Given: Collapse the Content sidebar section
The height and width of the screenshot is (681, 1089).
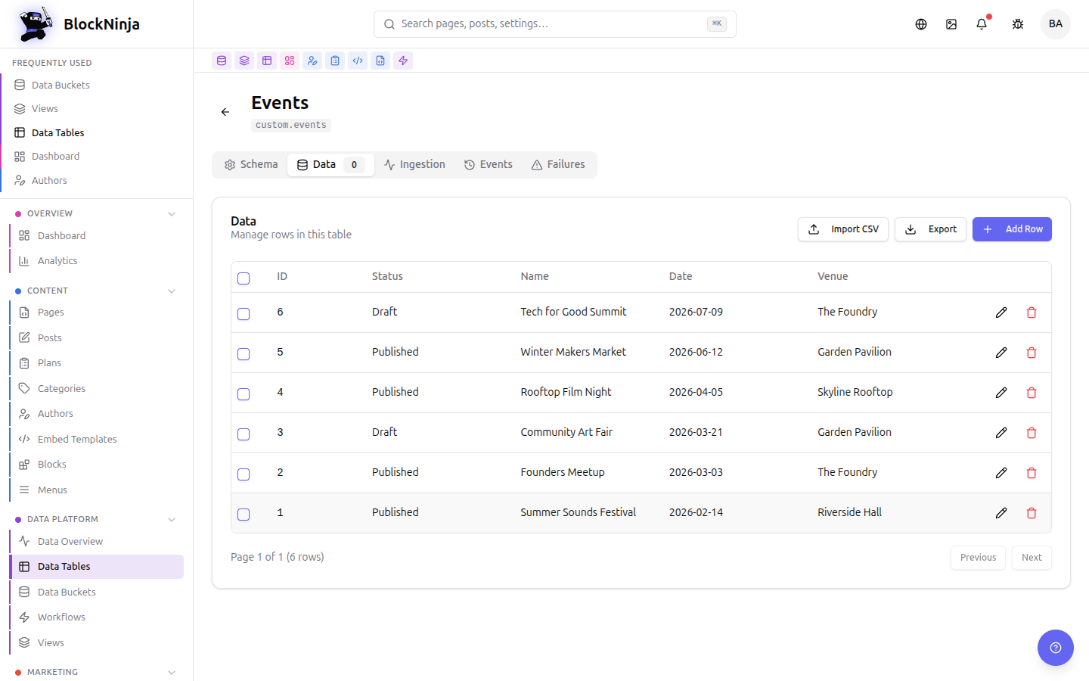Looking at the screenshot, I should [x=172, y=291].
